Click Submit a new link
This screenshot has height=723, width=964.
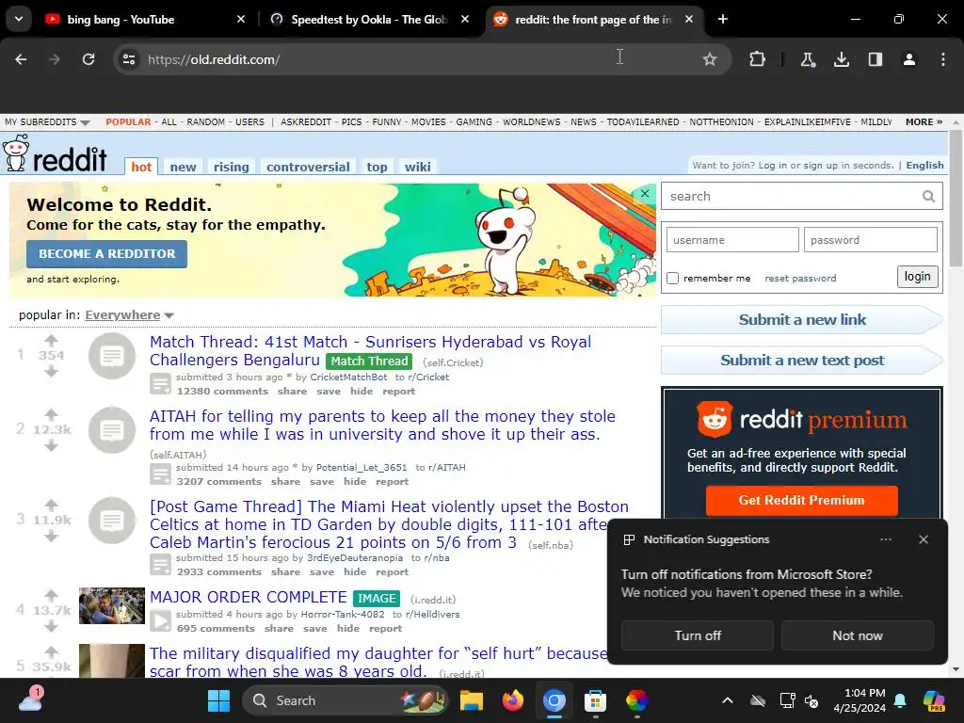pyautogui.click(x=802, y=320)
